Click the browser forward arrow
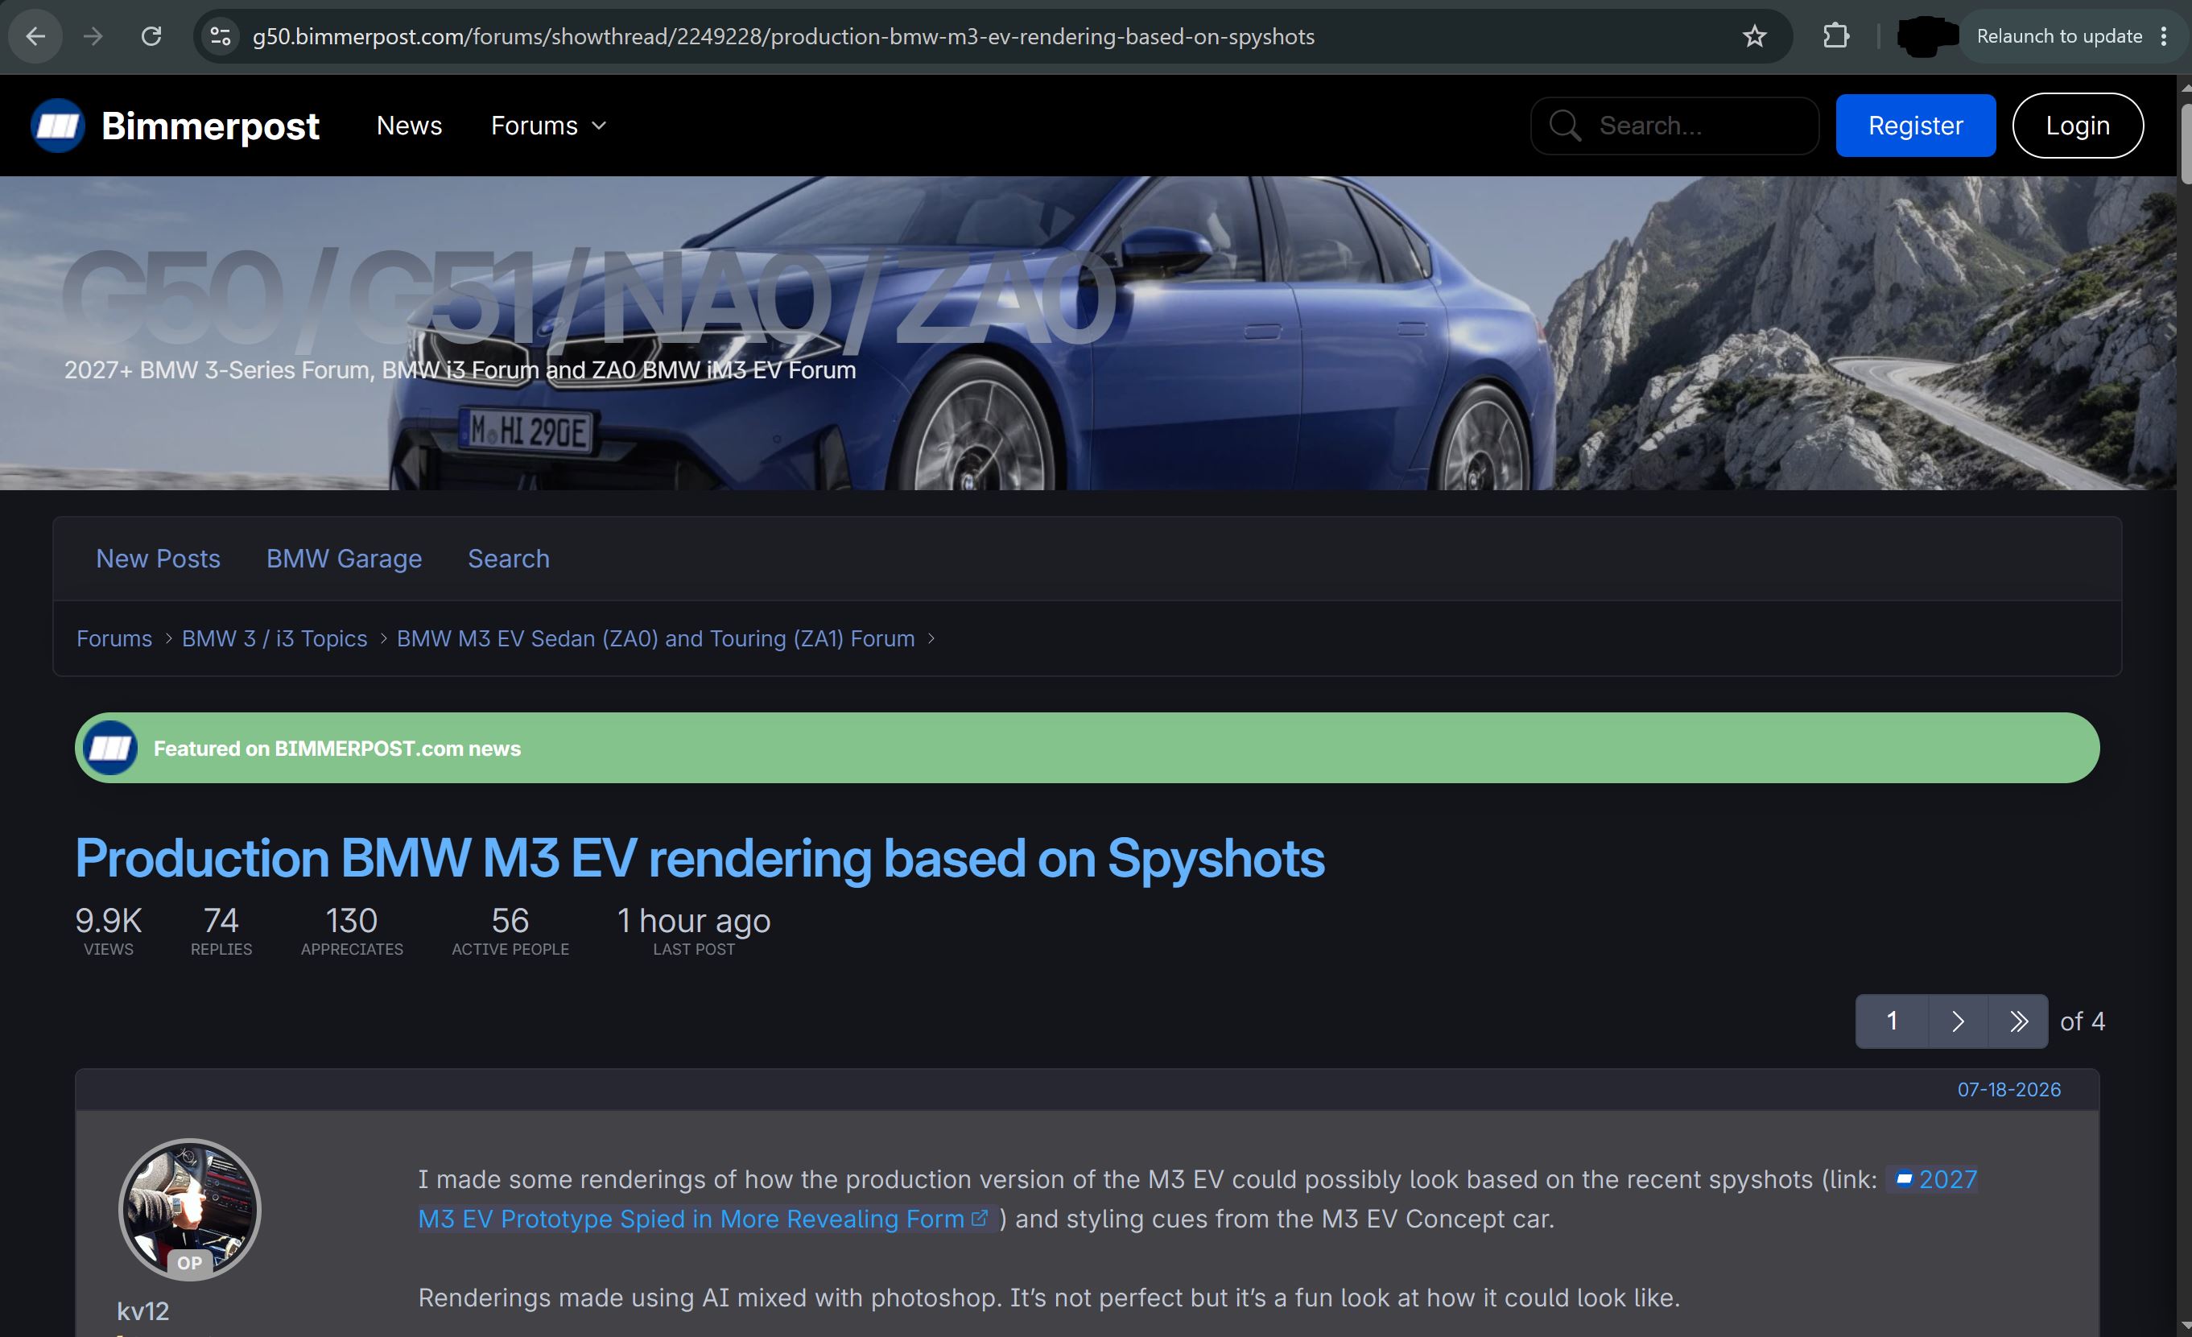The width and height of the screenshot is (2192, 1337). coord(93,36)
